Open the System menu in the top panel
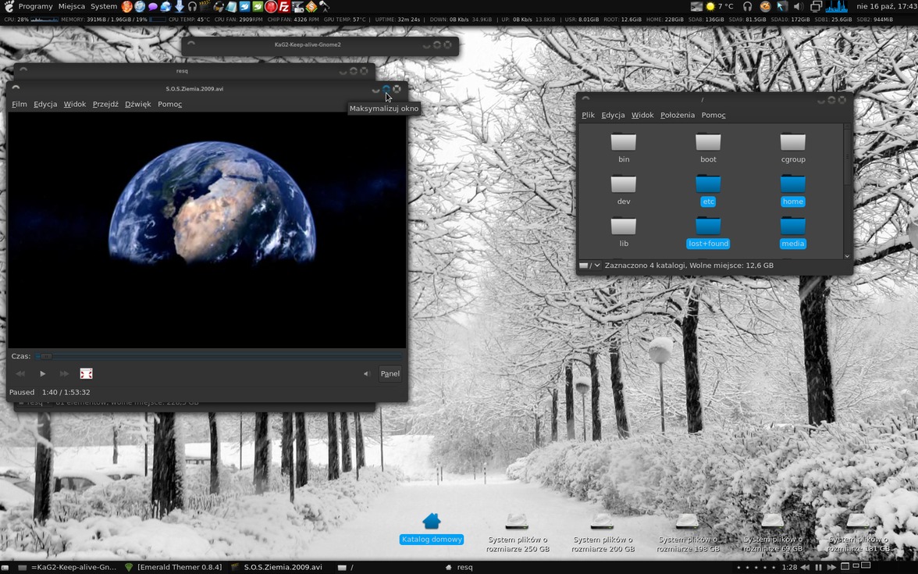 (104, 6)
